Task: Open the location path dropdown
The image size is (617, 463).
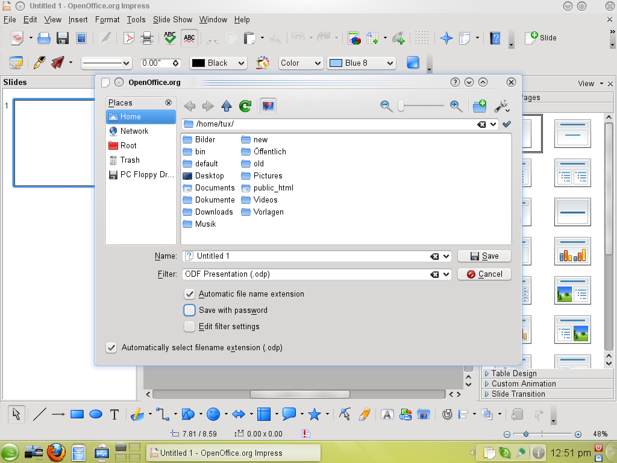Action: click(x=493, y=124)
